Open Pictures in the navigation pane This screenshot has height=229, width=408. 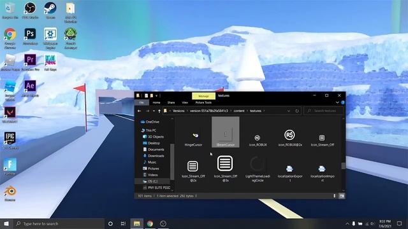(151, 169)
